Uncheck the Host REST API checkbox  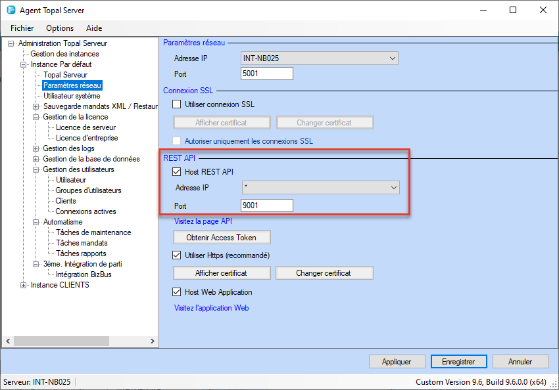point(176,172)
